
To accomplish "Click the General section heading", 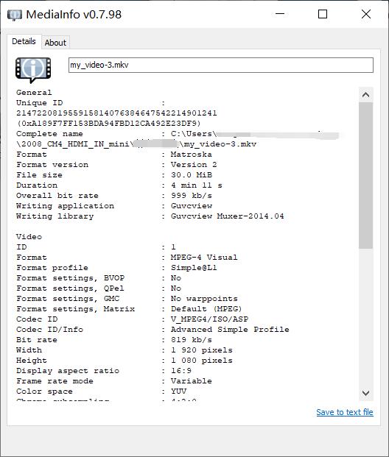I will tap(34, 93).
